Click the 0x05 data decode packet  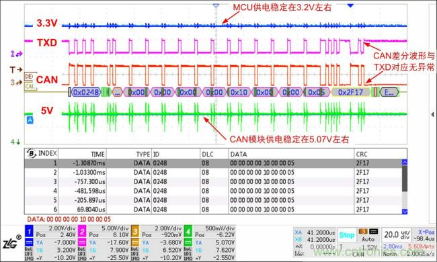click(317, 92)
